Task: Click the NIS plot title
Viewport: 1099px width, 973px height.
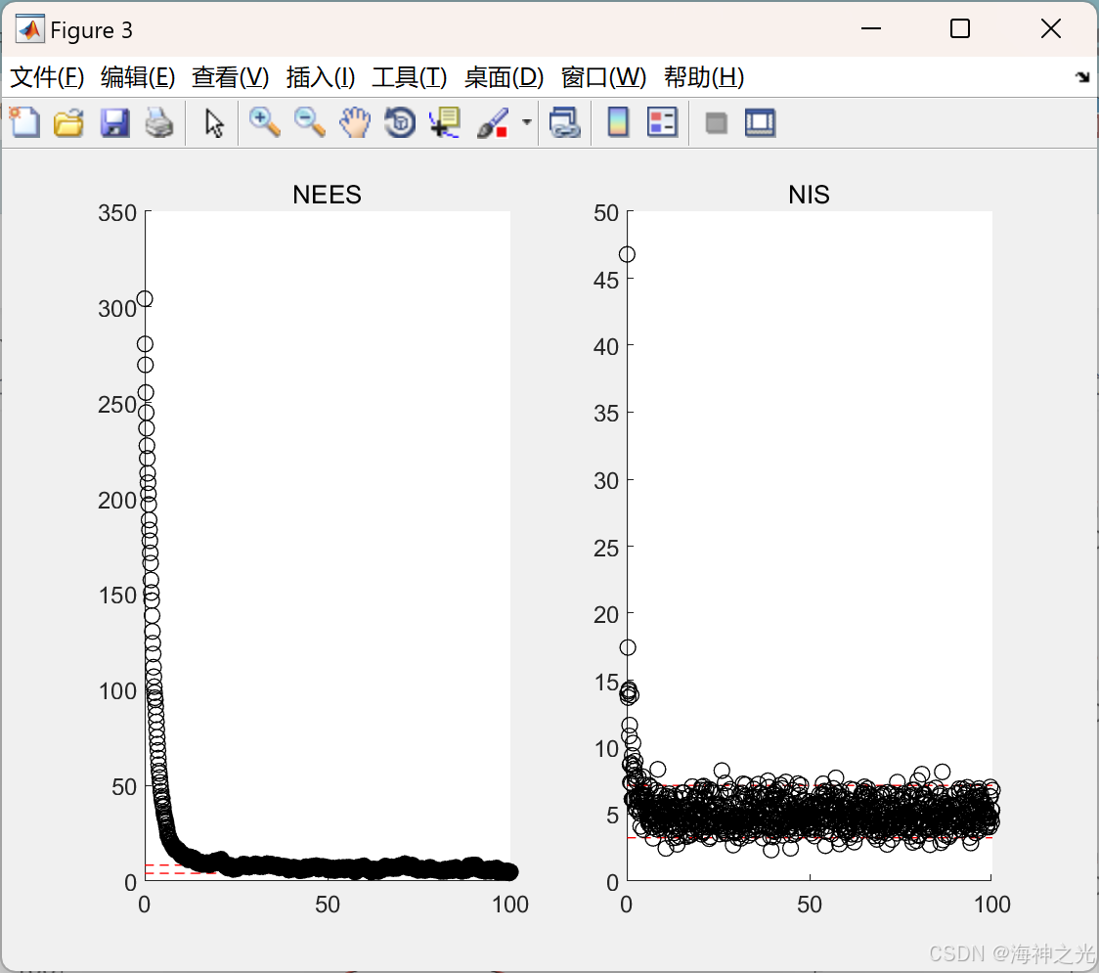Action: 809,195
